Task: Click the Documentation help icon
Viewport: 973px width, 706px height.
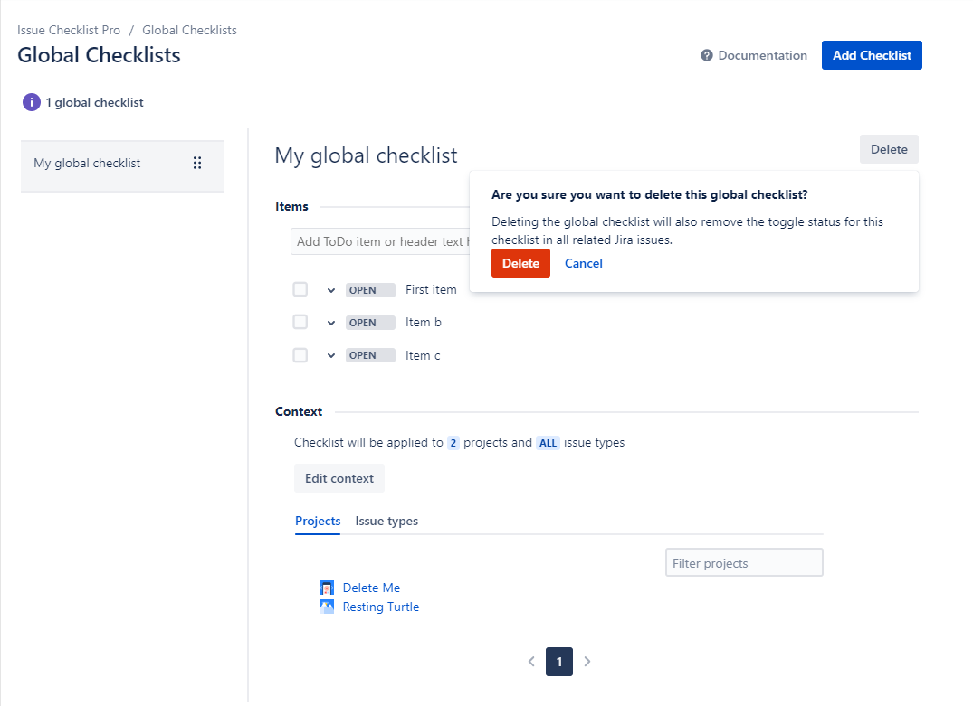Action: point(707,56)
